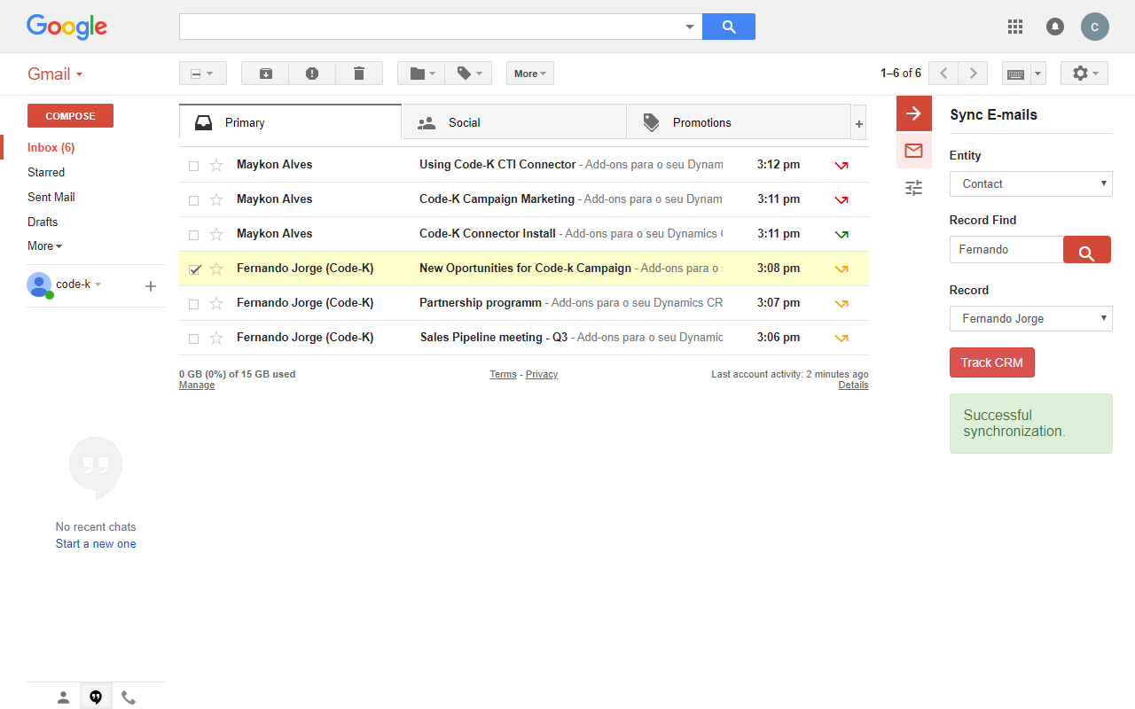
Task: Check the Code-K Campaign Marketing email
Action: pyautogui.click(x=194, y=200)
